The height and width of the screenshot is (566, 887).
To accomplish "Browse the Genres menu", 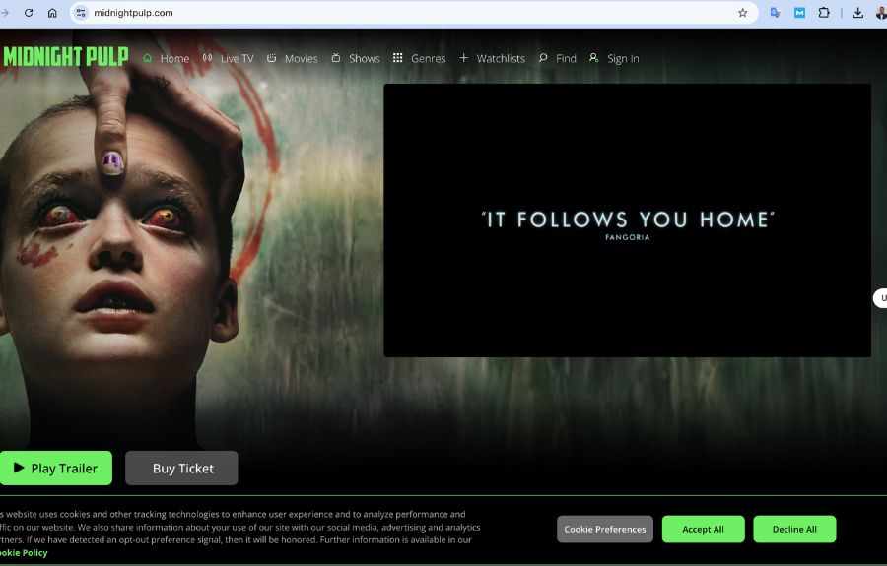I will click(x=429, y=58).
